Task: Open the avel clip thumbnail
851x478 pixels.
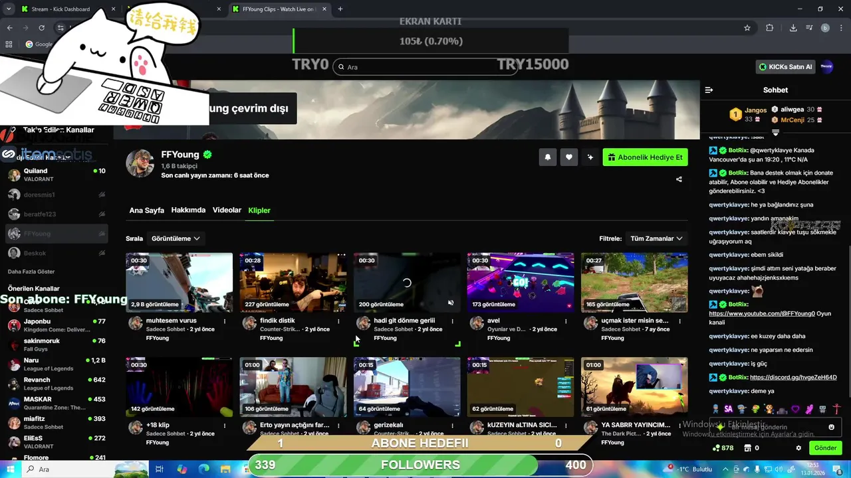Action: coord(521,282)
